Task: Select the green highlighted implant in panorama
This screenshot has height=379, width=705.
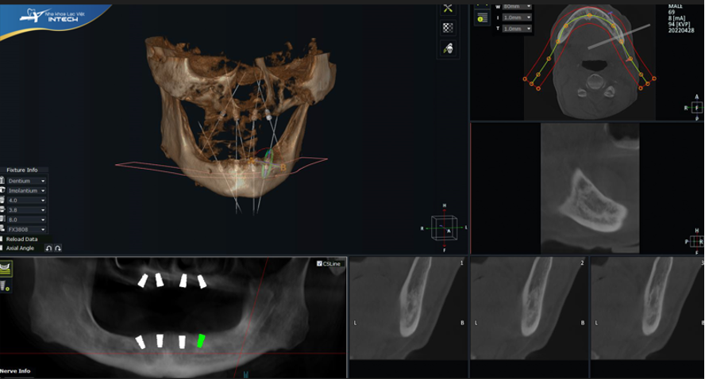Action: tap(201, 341)
